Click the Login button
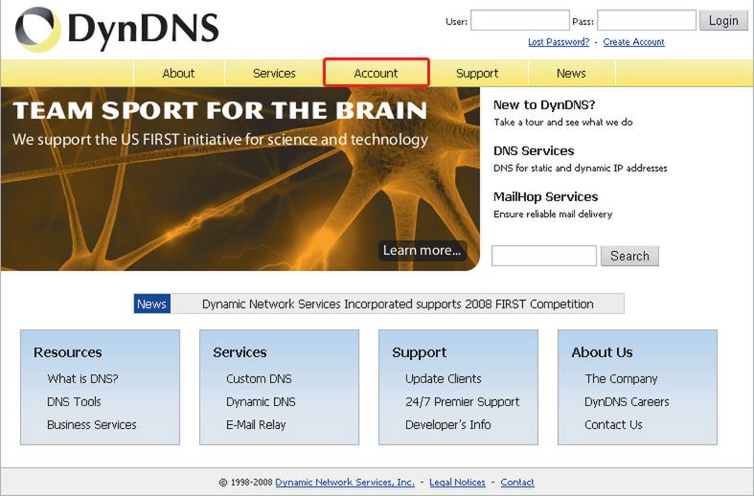Screen dimensions: 754x496 [723, 21]
